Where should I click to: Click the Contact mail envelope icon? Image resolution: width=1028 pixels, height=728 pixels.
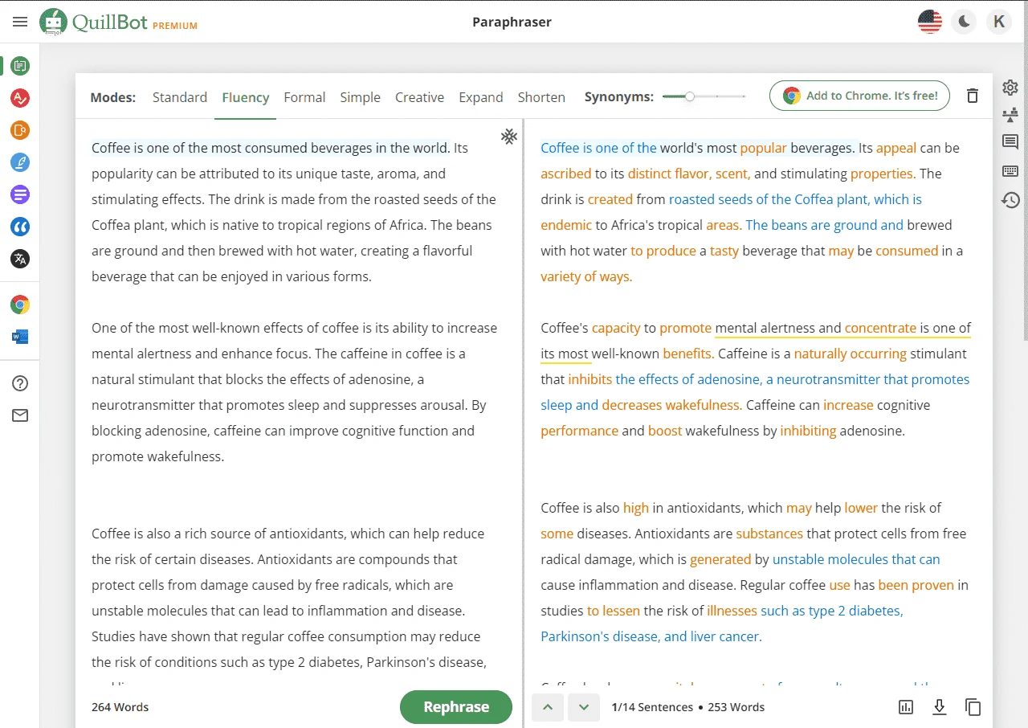20,415
